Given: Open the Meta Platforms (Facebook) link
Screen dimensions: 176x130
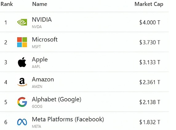Looking at the screenshot, I should click(68, 120).
